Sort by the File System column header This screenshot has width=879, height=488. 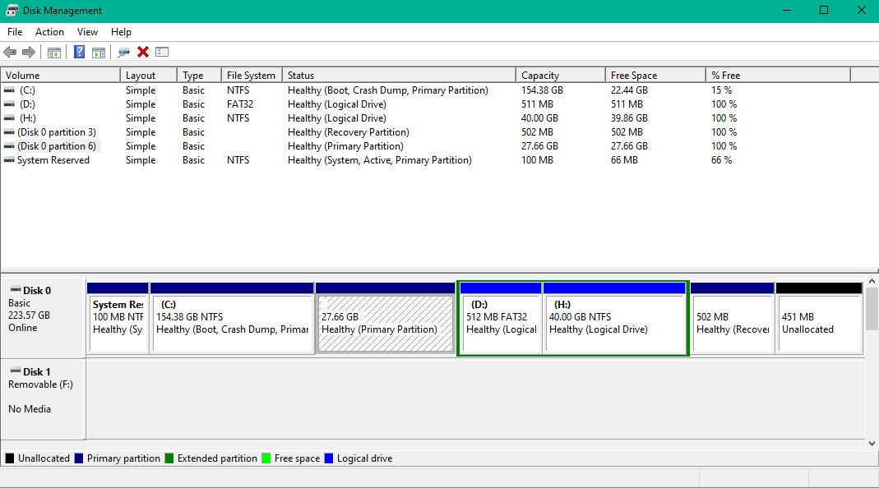tap(252, 75)
